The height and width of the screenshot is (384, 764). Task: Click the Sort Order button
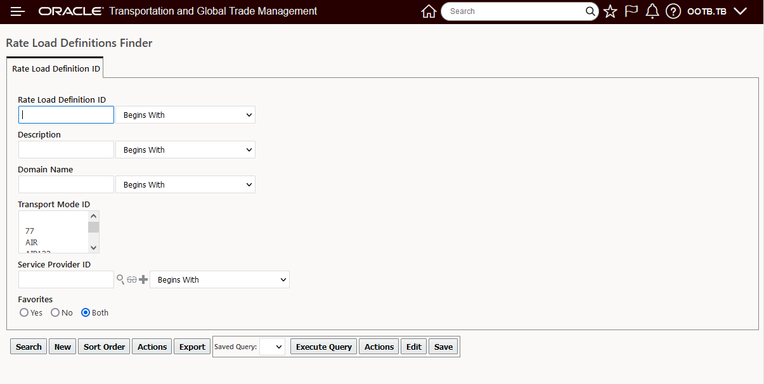pos(104,347)
